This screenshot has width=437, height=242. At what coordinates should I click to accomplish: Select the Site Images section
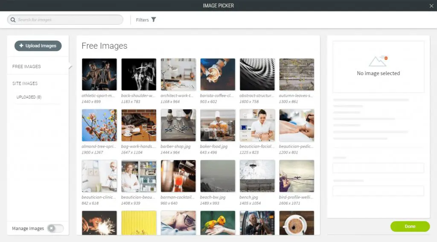(25, 83)
